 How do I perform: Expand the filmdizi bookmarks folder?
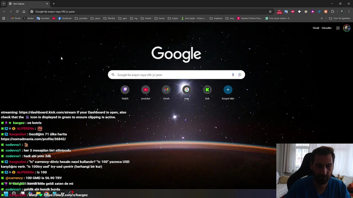pyautogui.click(x=109, y=18)
